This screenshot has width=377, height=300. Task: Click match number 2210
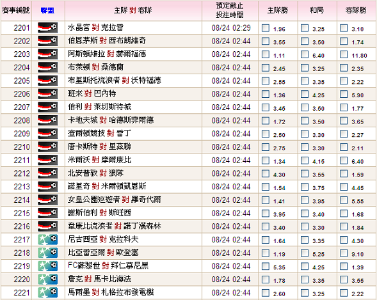[x=22, y=147]
